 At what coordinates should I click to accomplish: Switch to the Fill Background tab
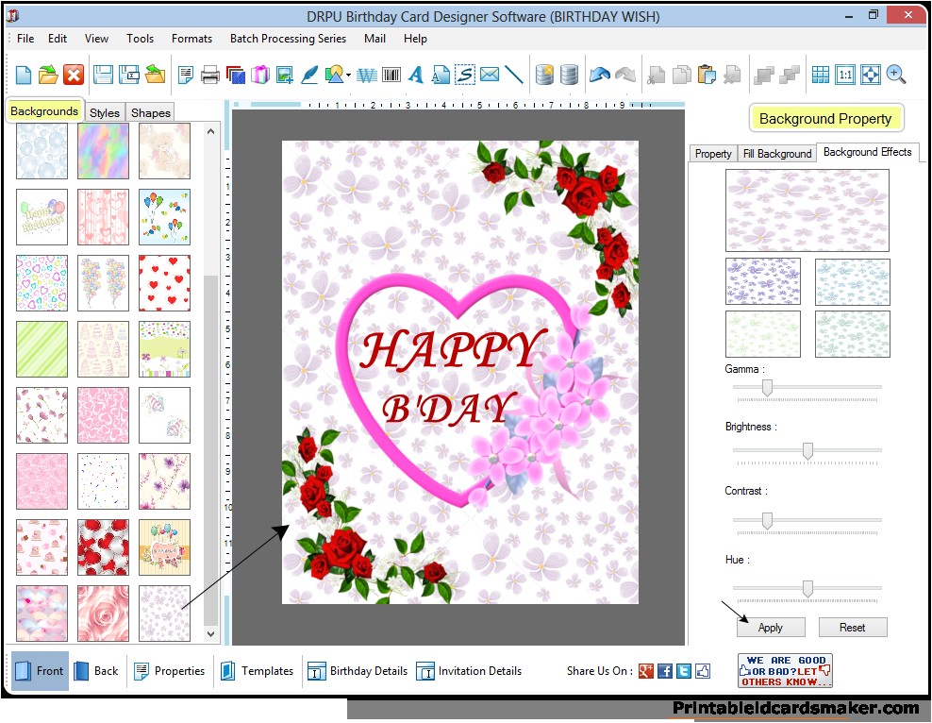[777, 153]
